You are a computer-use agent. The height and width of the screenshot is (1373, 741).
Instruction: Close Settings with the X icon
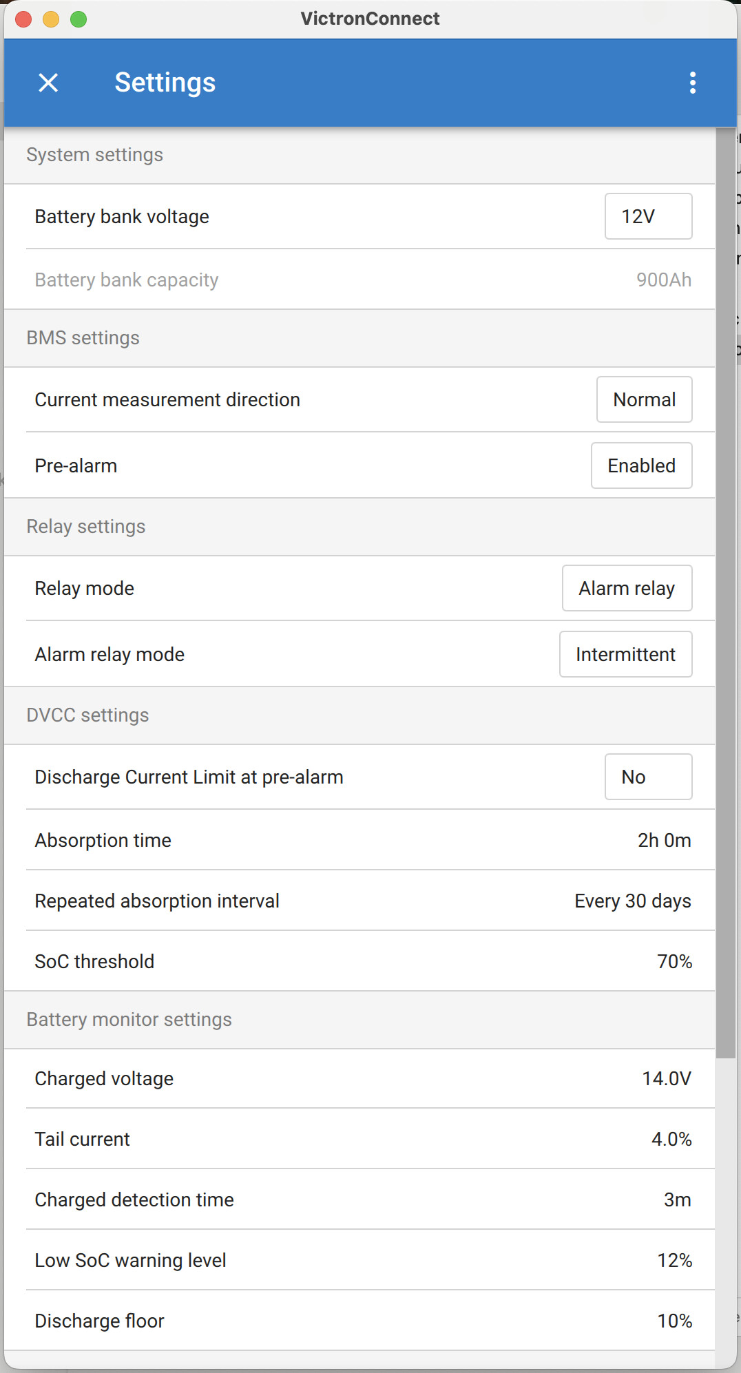tap(48, 83)
